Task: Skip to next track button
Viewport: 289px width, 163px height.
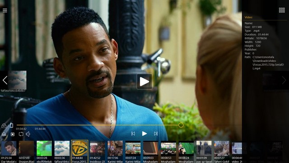Action: [x=156, y=134]
